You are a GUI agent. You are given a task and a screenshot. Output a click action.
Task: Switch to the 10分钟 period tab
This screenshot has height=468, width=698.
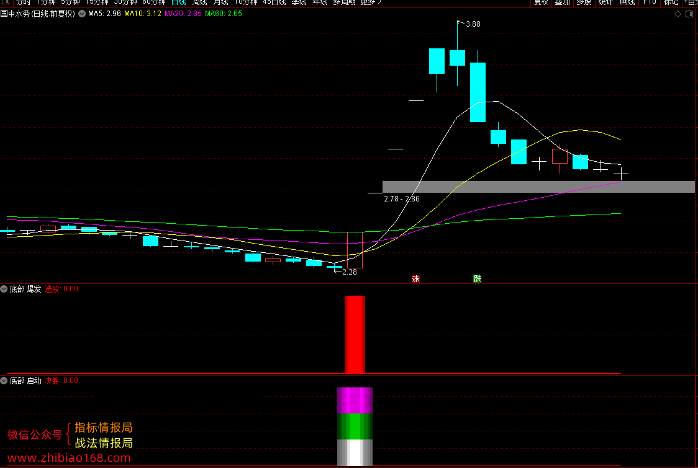pyautogui.click(x=246, y=2)
